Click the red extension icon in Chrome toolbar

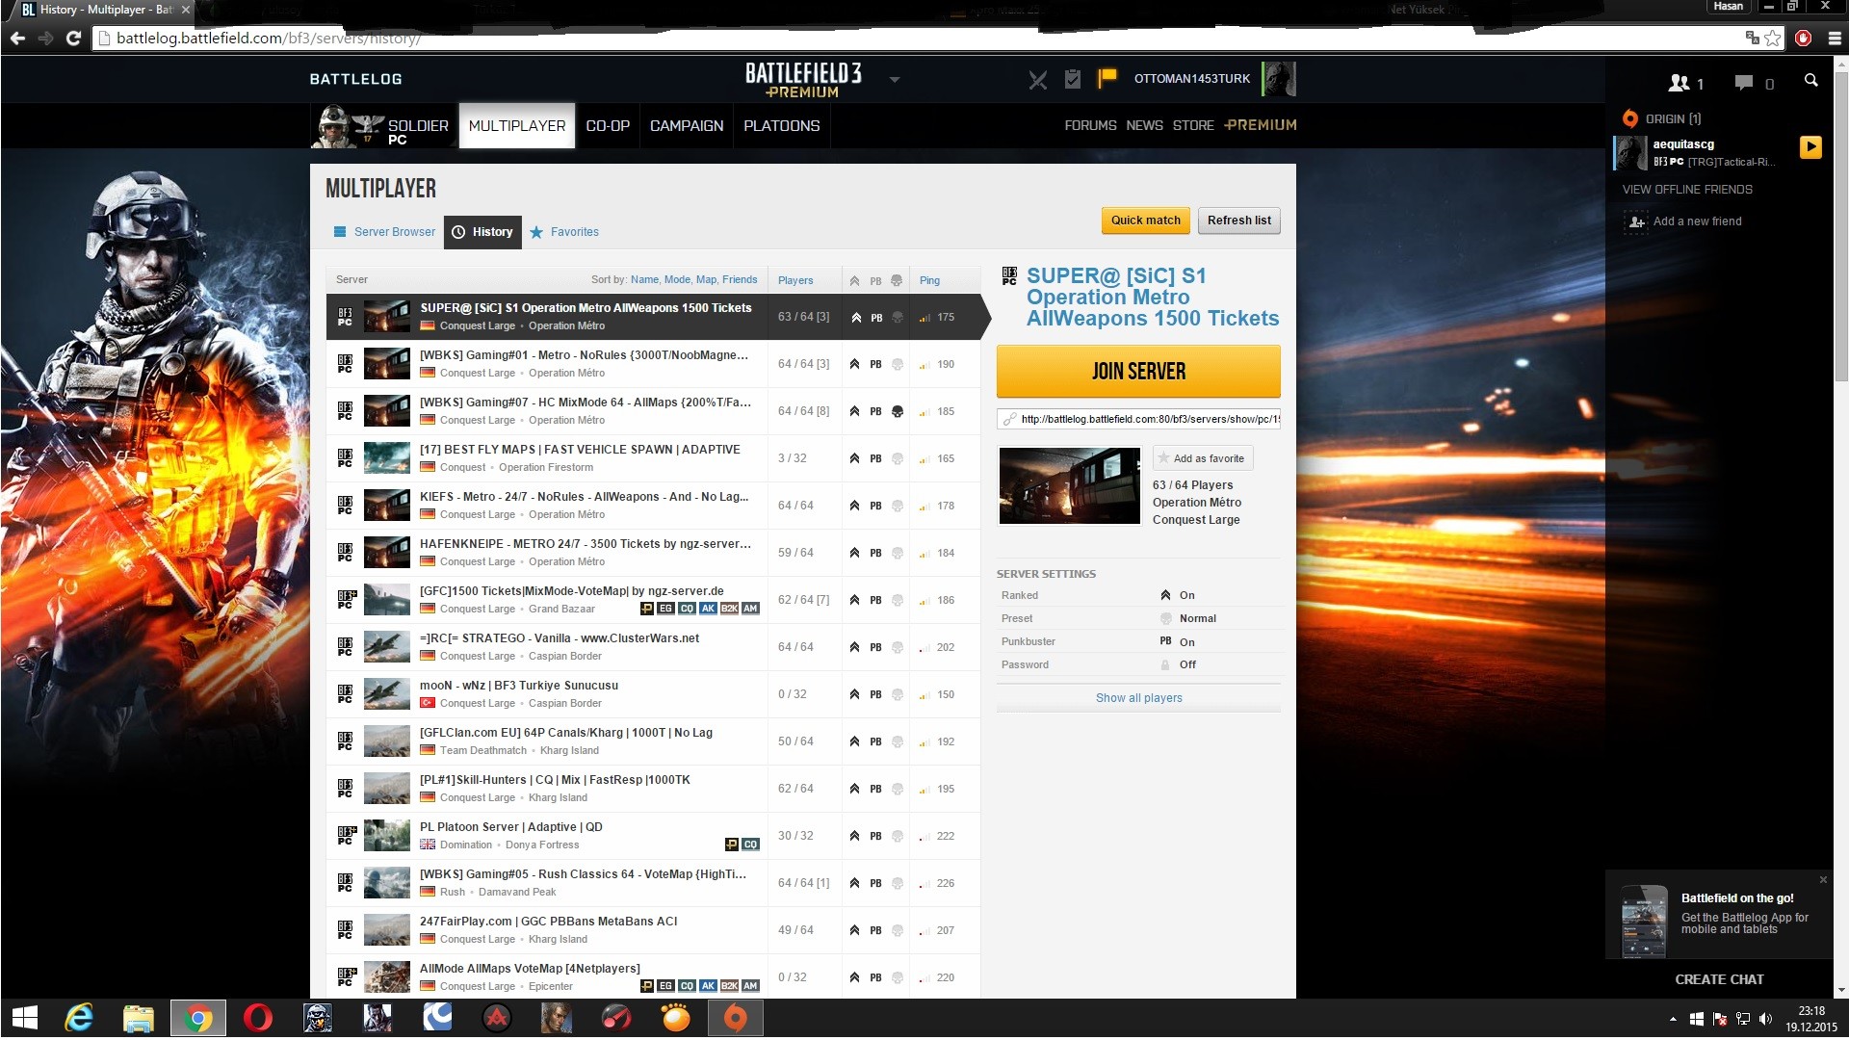[1803, 39]
